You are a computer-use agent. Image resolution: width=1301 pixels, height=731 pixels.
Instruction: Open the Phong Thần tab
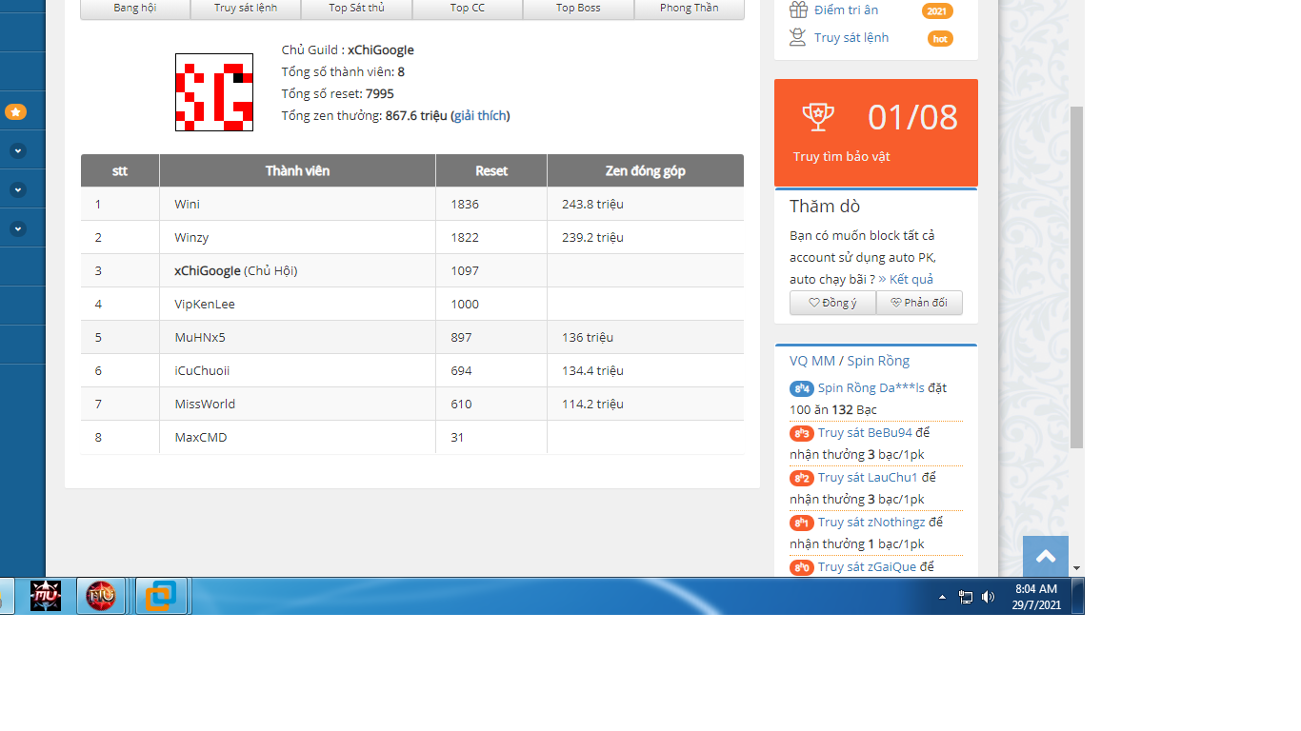point(689,9)
